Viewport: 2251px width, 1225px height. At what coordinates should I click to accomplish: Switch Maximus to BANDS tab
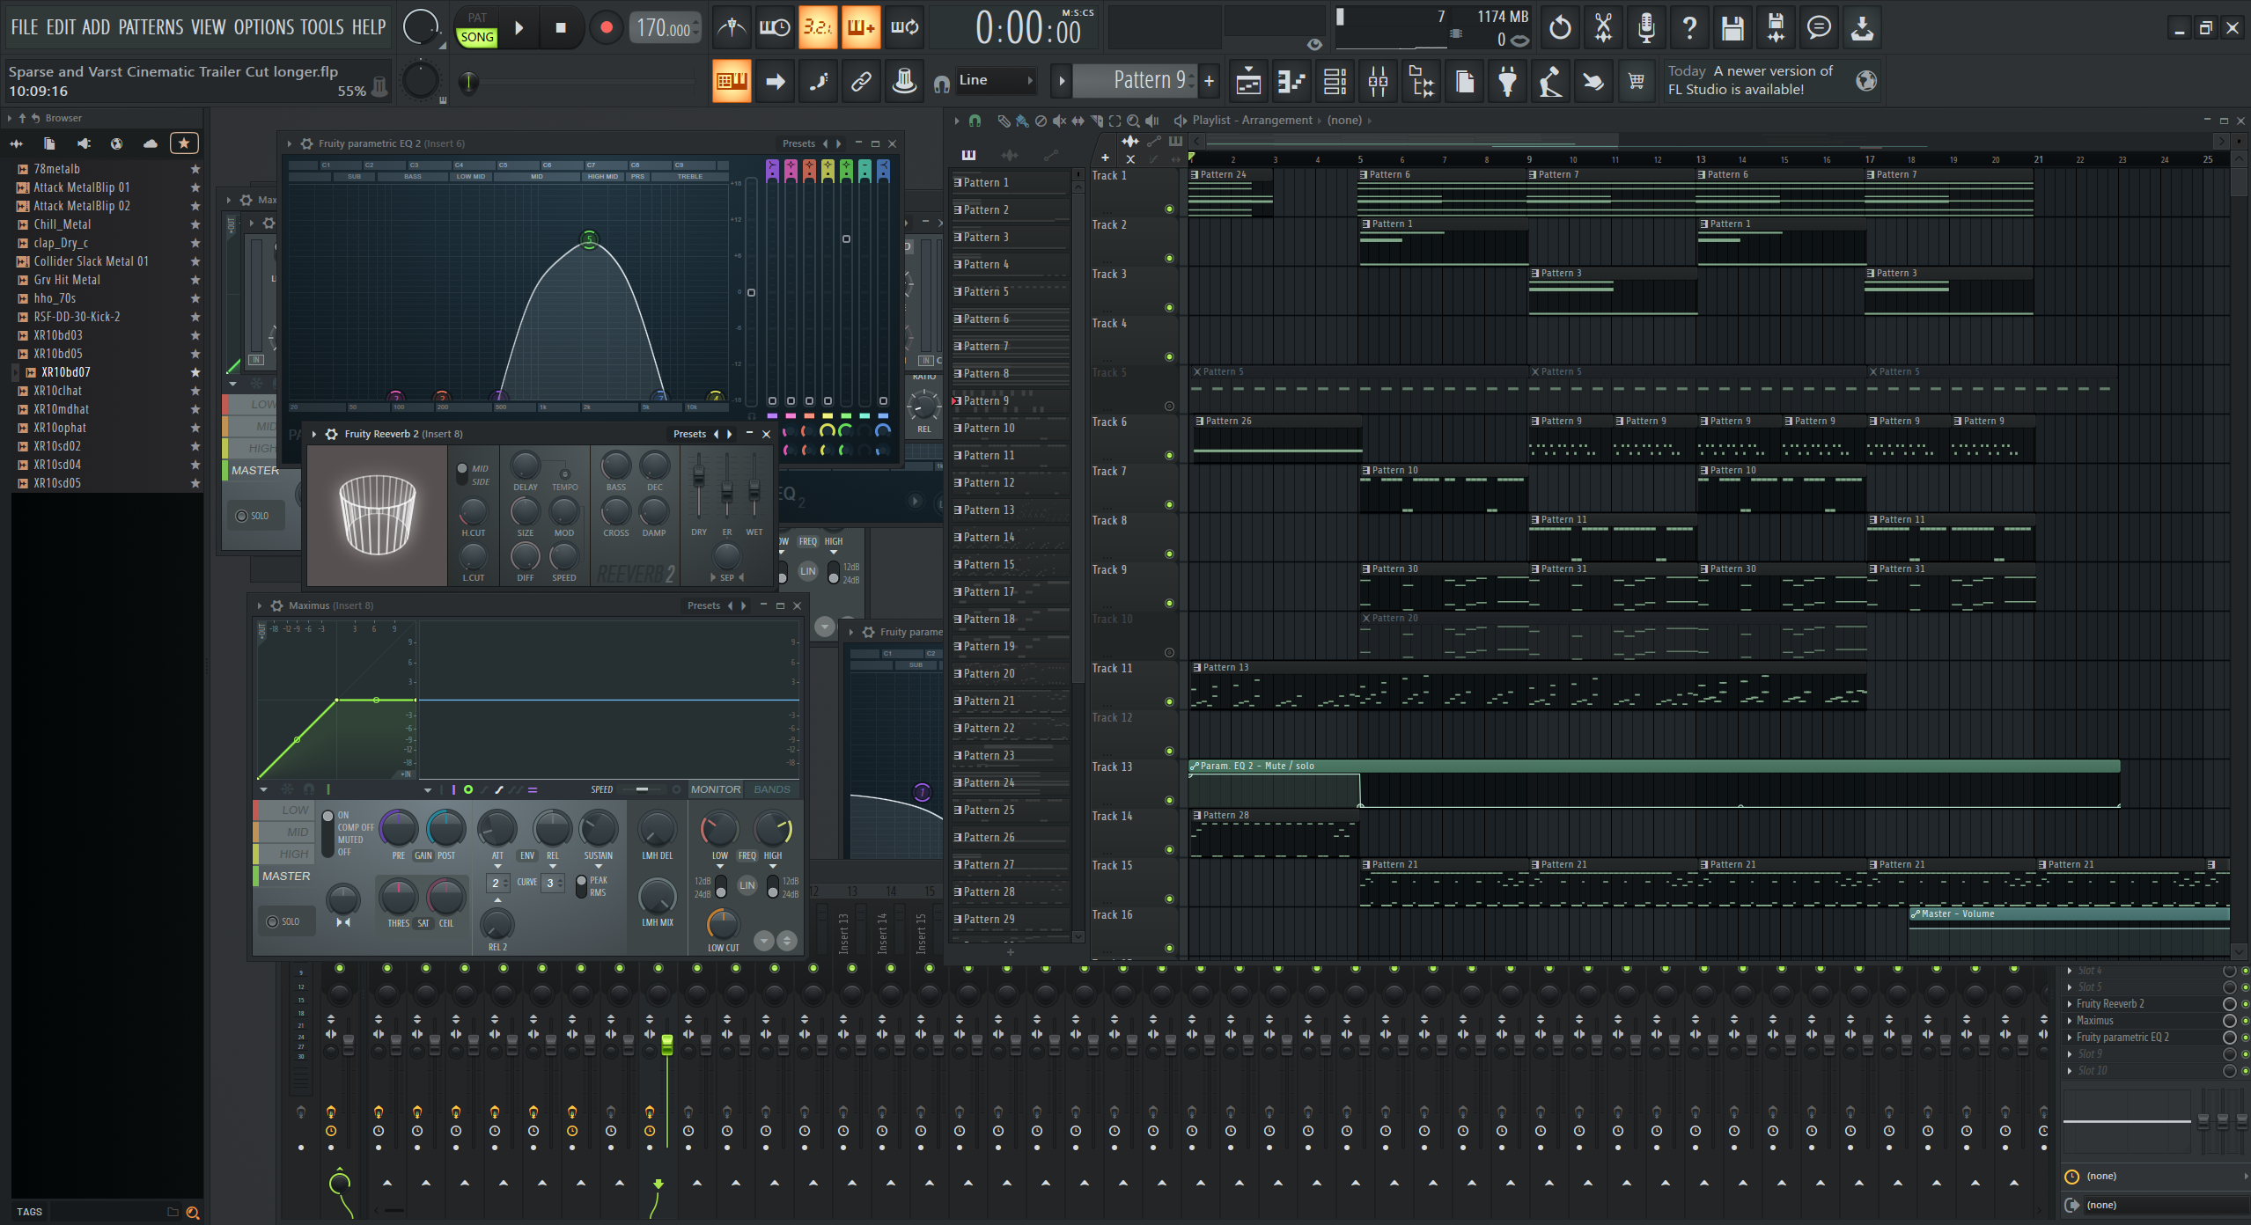(772, 789)
